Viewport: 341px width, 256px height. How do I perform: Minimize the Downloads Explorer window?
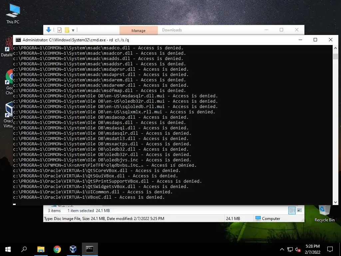click(266, 30)
